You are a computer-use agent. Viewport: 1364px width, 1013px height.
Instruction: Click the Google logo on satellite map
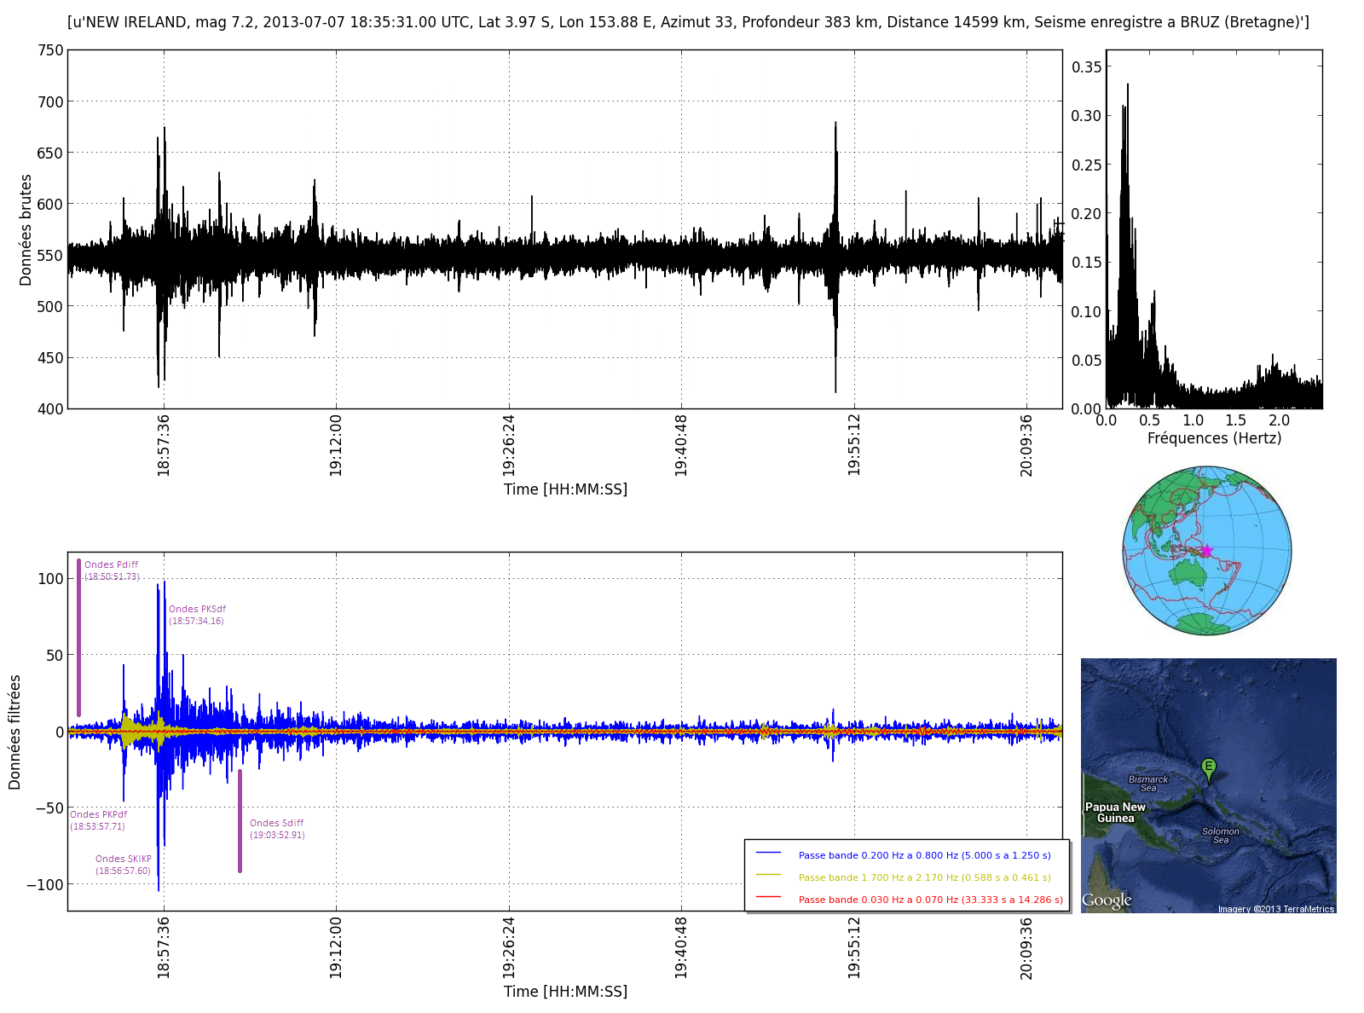[1107, 900]
